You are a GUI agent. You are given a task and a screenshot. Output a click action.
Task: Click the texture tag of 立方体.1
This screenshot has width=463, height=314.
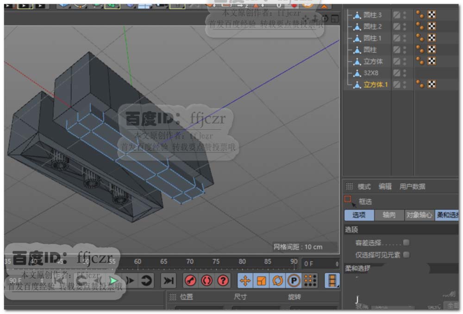point(432,84)
